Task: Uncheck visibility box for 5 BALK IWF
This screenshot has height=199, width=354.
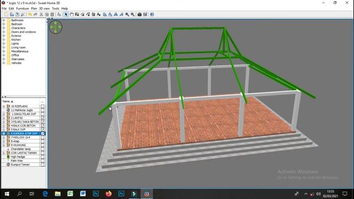Action: 43,129
